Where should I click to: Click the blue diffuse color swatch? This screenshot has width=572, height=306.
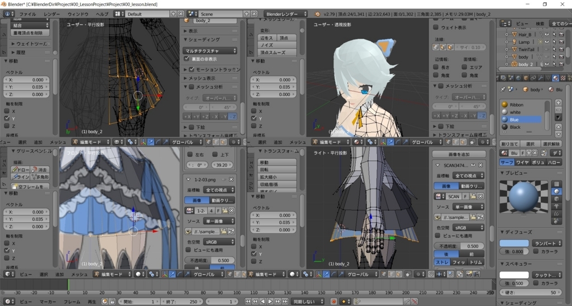(x=514, y=243)
